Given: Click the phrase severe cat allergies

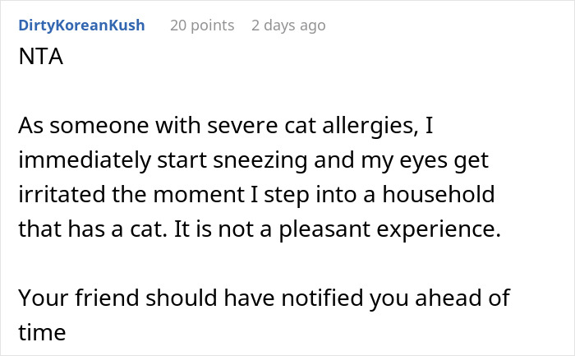Looking at the screenshot, I should click(313, 126).
